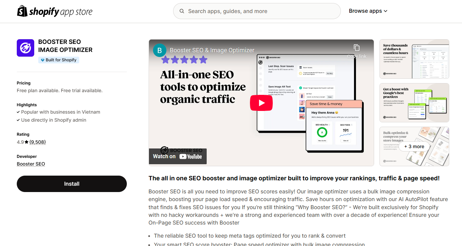Select the Booster SEO app logo
The height and width of the screenshot is (246, 462).
coord(25,48)
